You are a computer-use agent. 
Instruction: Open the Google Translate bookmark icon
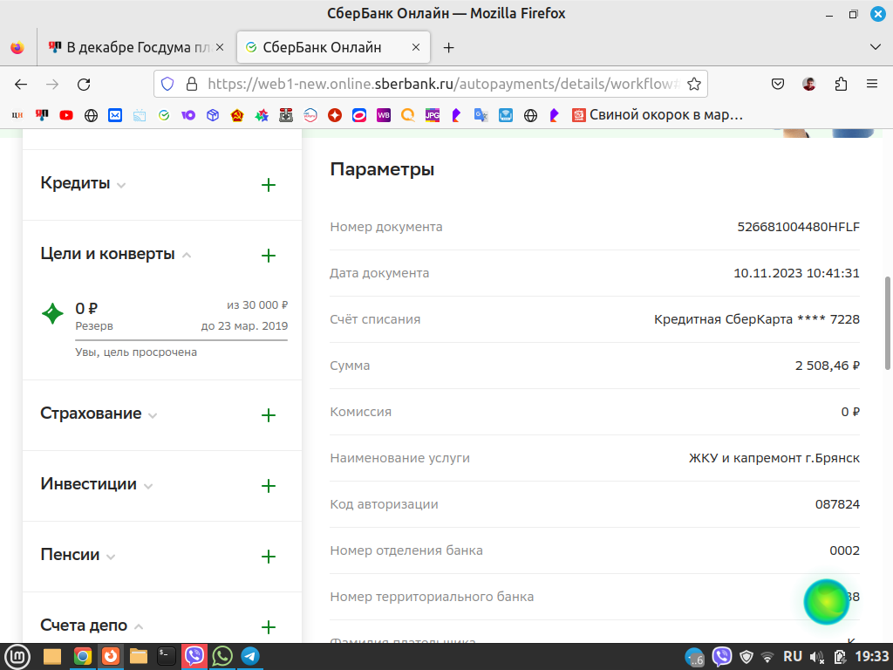coord(481,115)
